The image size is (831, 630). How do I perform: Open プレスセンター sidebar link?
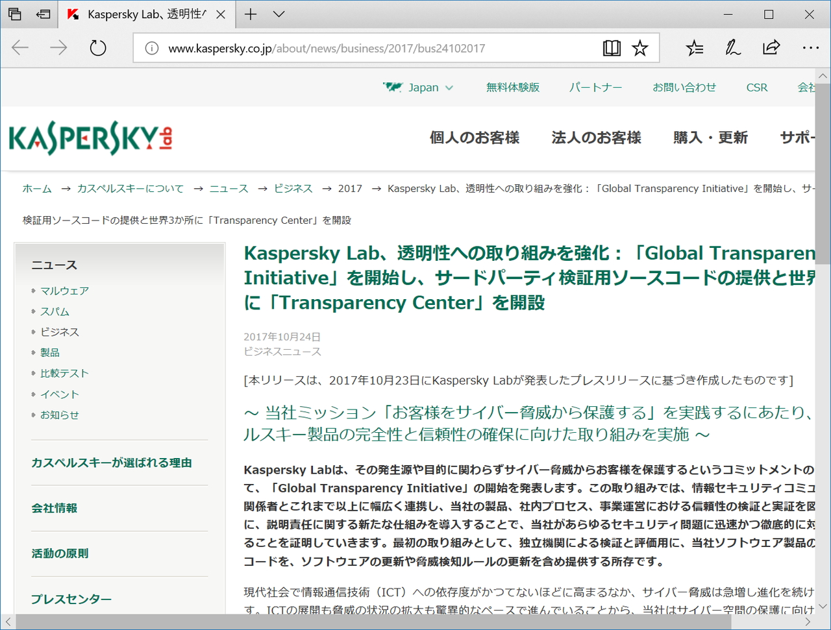coord(71,600)
